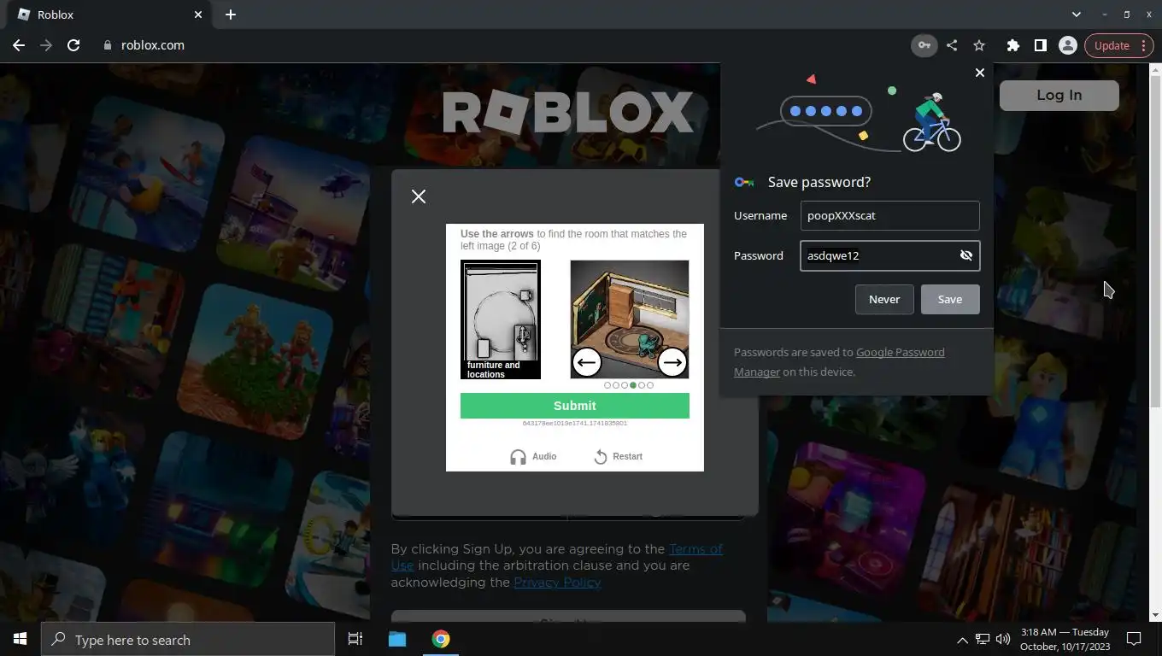Viewport: 1162px width, 656px height.
Task: Go forward with the browser forward arrow
Action: (46, 45)
